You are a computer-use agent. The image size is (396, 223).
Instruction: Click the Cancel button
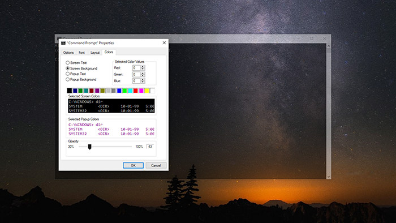click(156, 165)
